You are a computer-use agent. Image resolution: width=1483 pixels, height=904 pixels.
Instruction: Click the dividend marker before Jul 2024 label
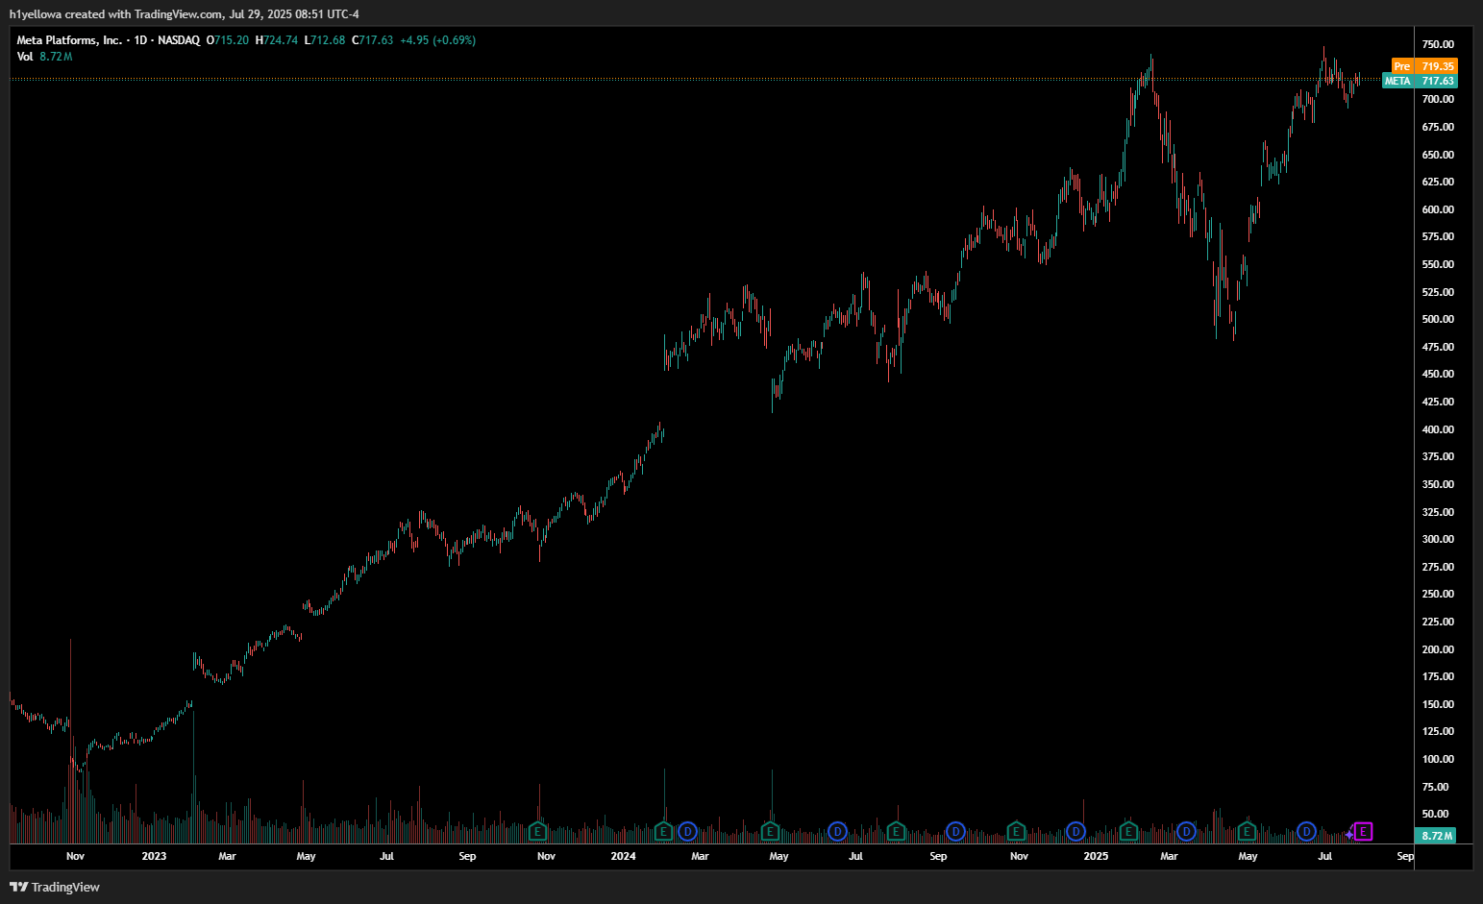837,831
